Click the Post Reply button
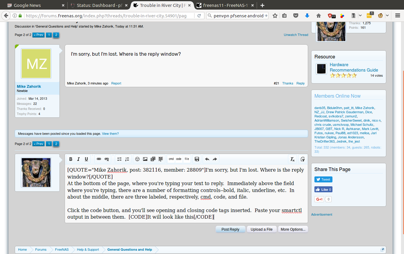This screenshot has width=404, height=254. 230,229
